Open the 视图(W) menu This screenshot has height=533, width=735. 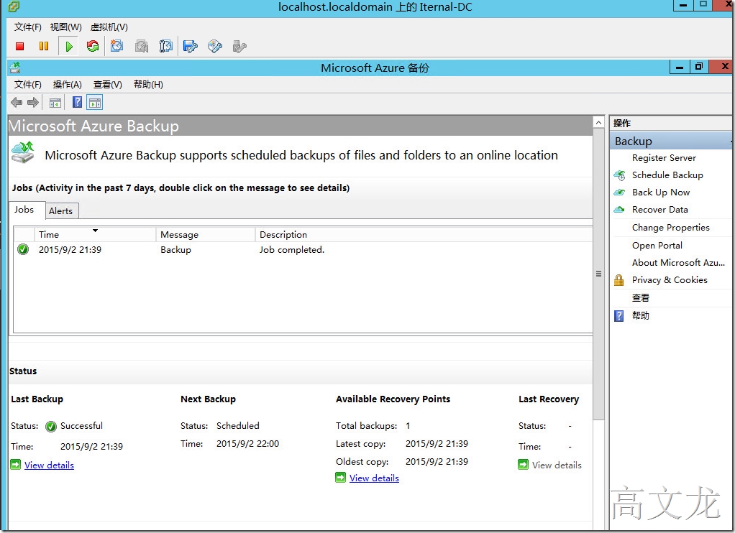click(65, 27)
